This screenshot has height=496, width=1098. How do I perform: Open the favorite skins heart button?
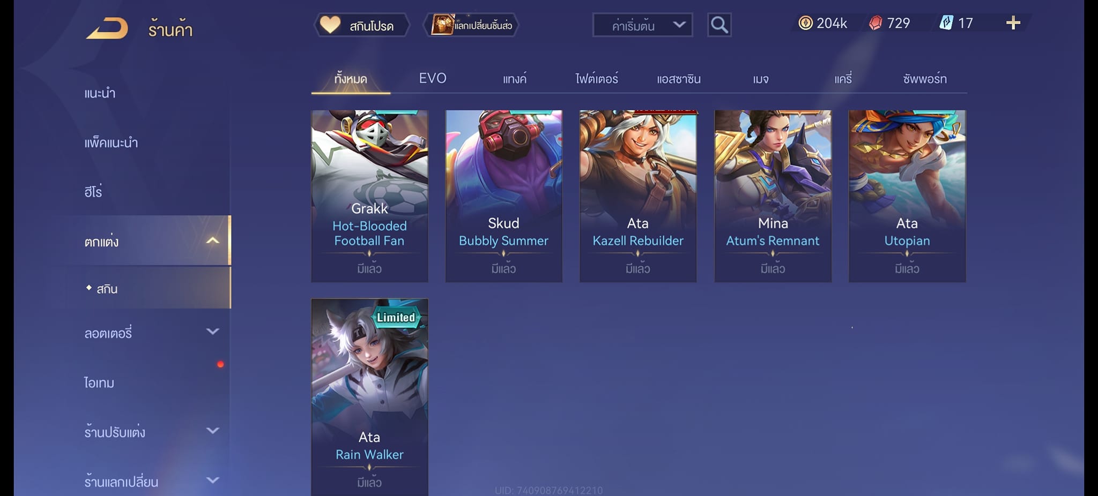tap(362, 25)
